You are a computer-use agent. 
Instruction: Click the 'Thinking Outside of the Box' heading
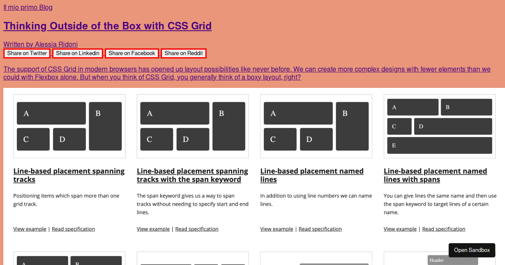(x=107, y=26)
